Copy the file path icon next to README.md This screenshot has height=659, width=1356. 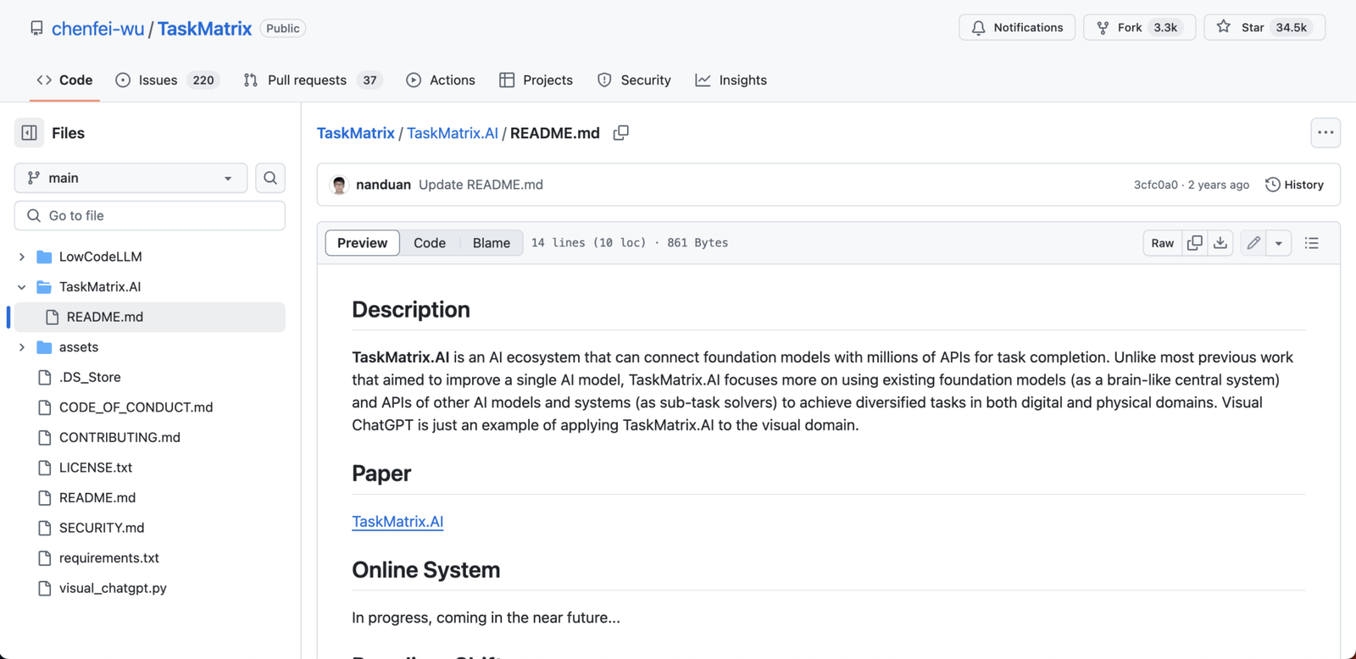pyautogui.click(x=621, y=133)
